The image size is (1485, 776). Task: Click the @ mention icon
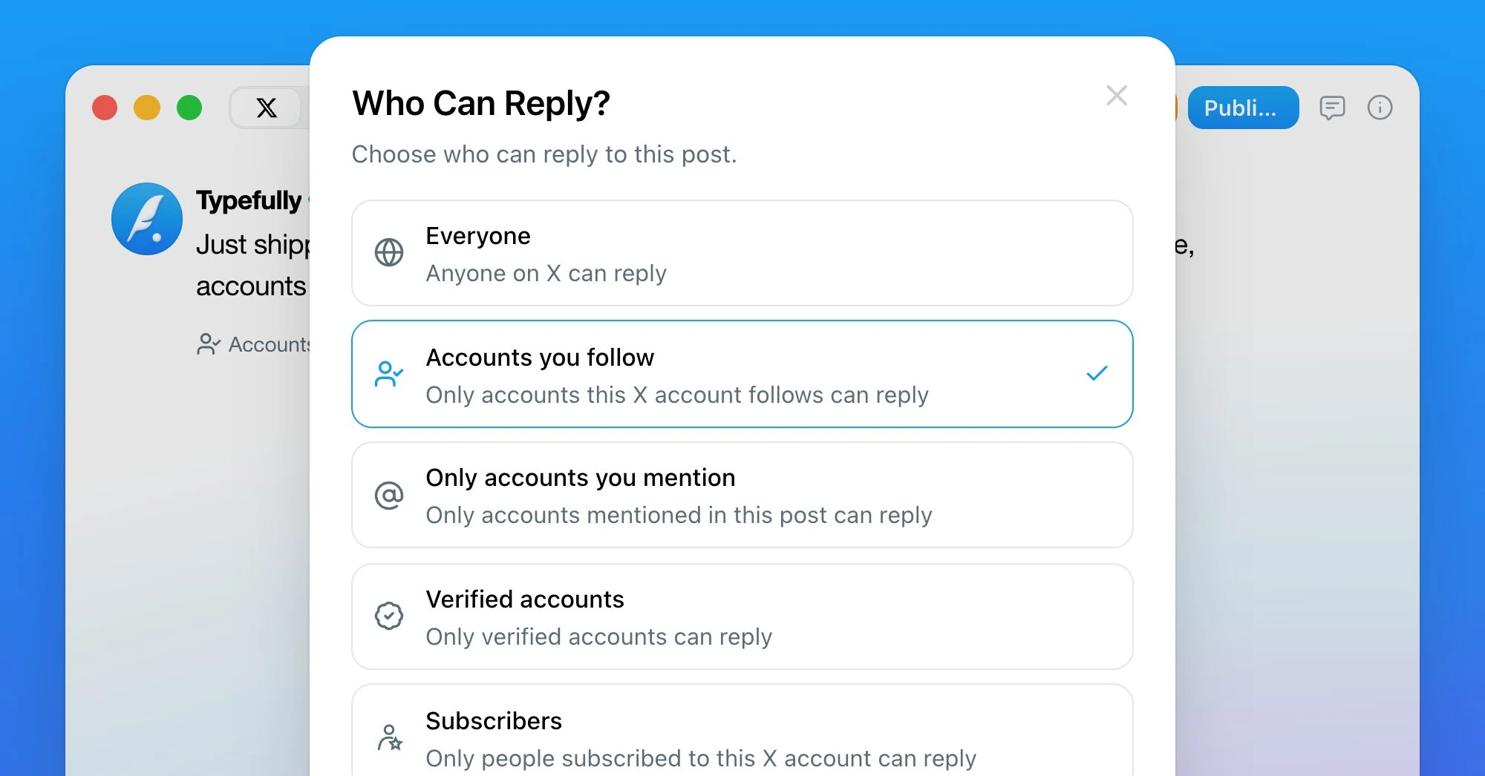pos(388,496)
